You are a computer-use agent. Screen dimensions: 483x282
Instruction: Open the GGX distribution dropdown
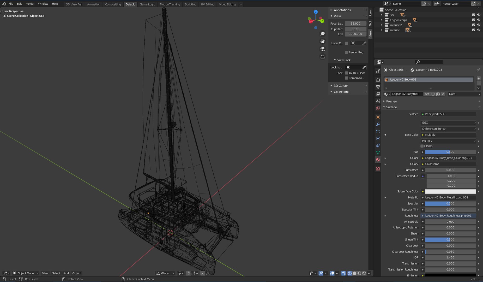point(448,123)
